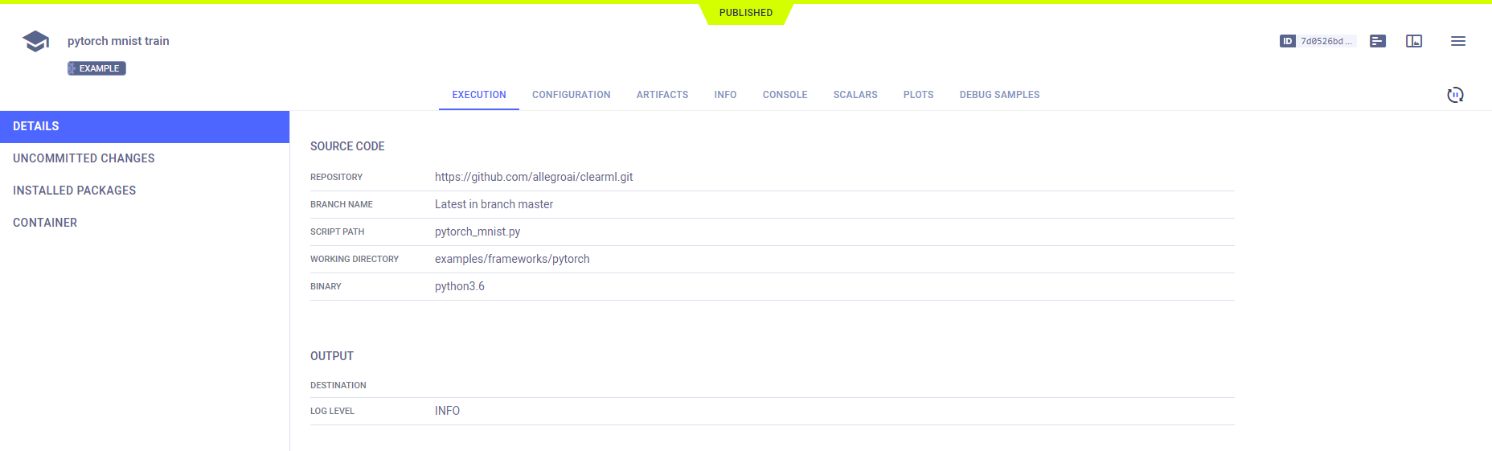
Task: Click the graduation cap experiment type icon
Action: point(35,41)
